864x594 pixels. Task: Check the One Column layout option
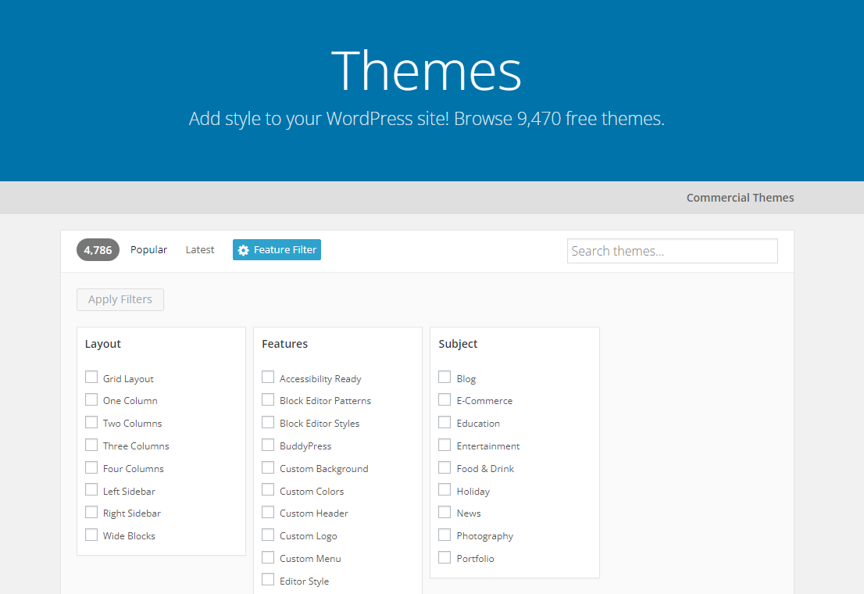[x=91, y=399]
